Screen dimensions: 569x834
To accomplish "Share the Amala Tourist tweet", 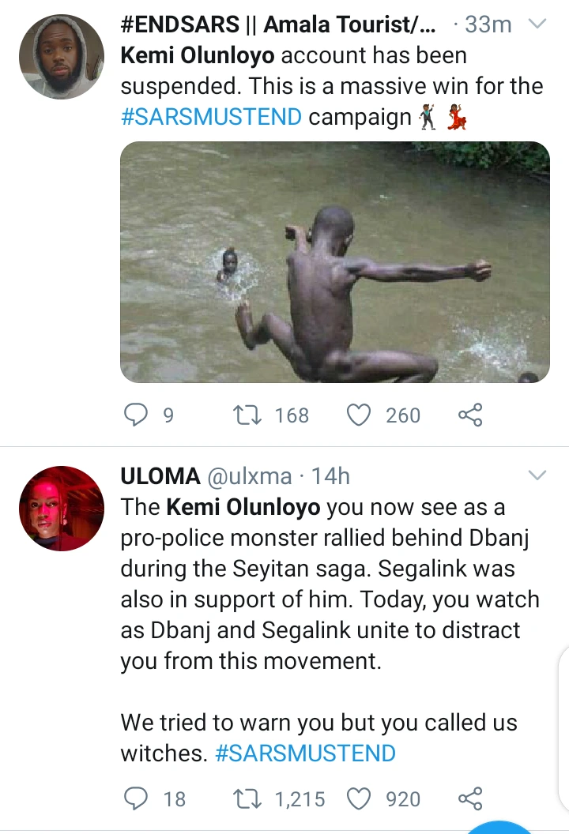I will [470, 415].
